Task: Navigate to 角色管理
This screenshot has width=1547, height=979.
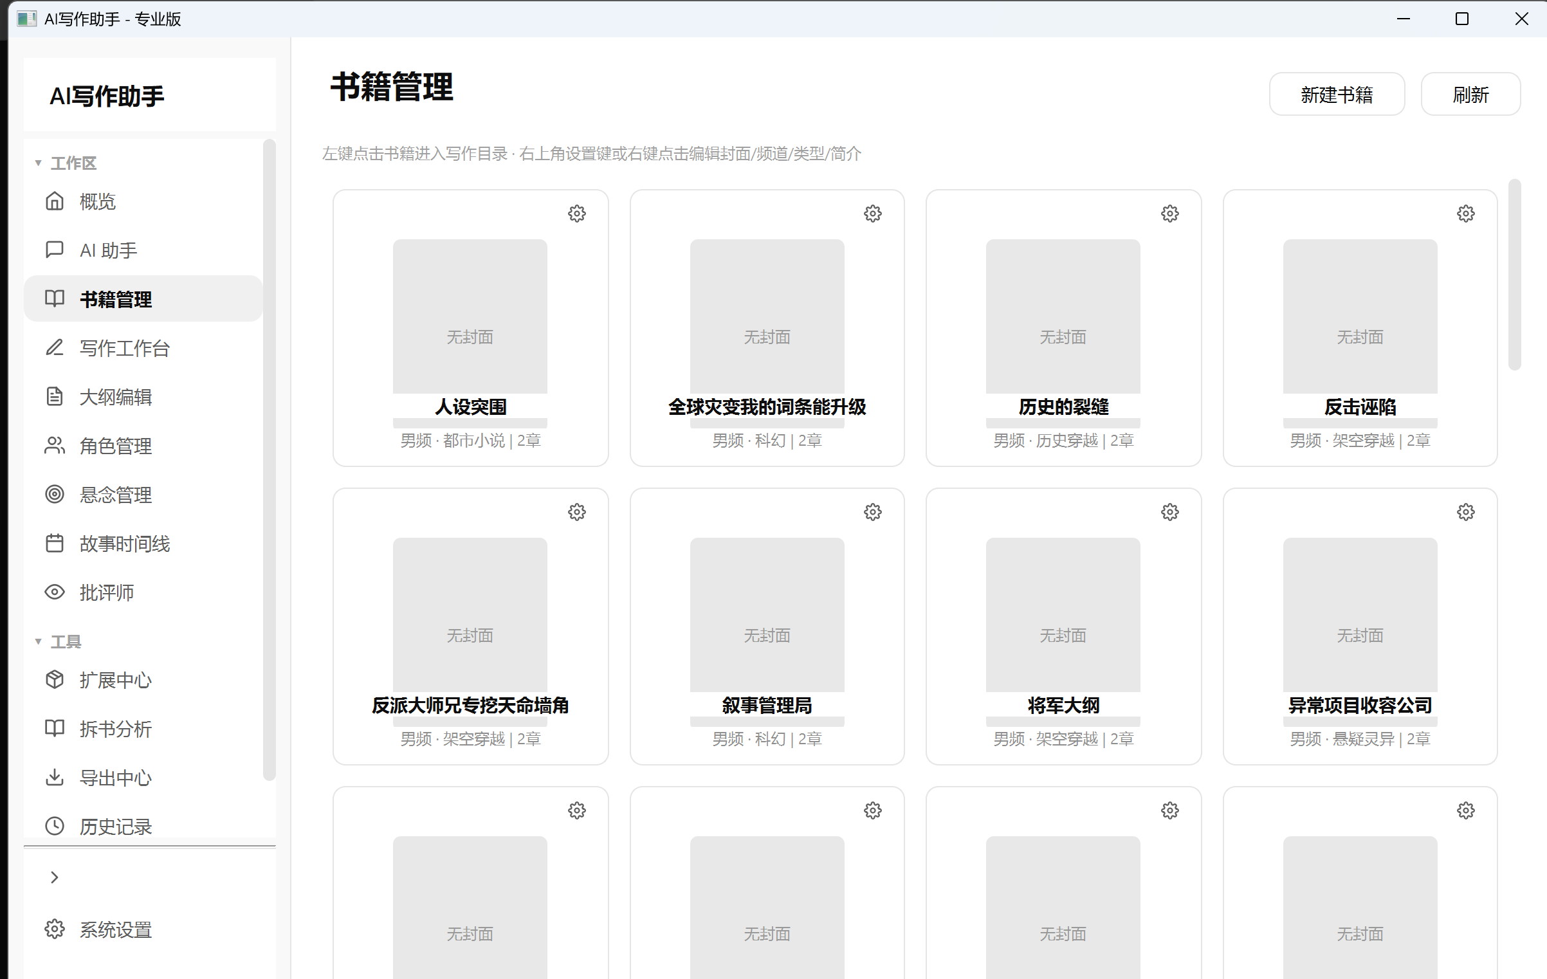Action: 143,446
